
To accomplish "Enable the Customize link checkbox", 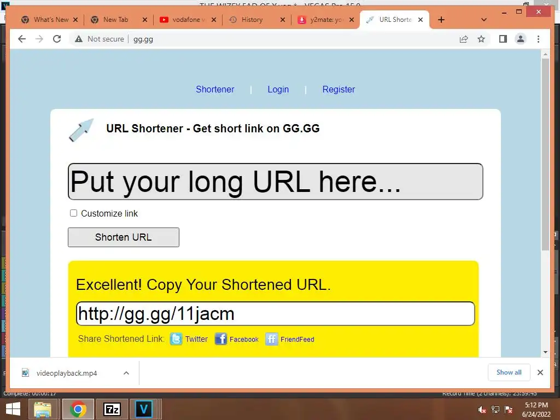I will click(x=74, y=213).
